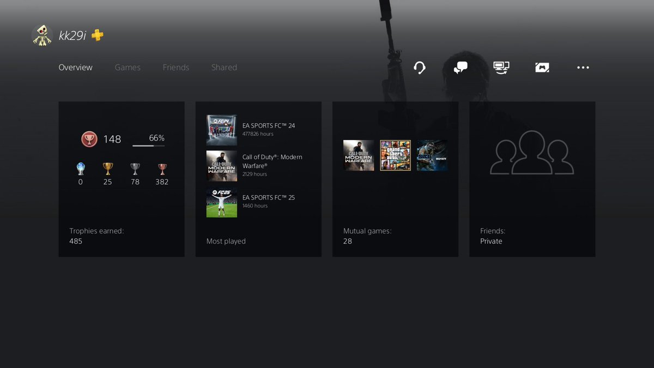
Task: Select the silver trophy icon
Action: (135, 169)
